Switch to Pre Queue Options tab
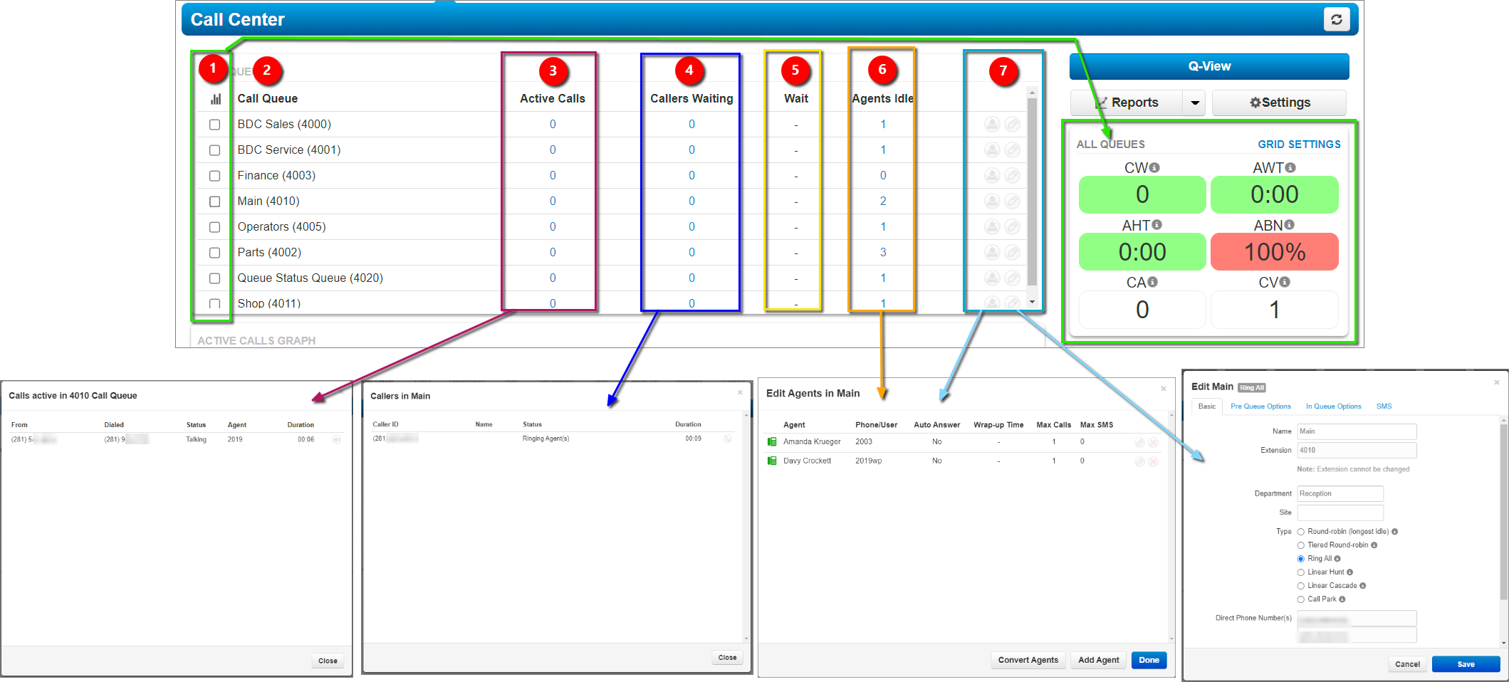Screen dimensions: 1509x682 (1260, 406)
